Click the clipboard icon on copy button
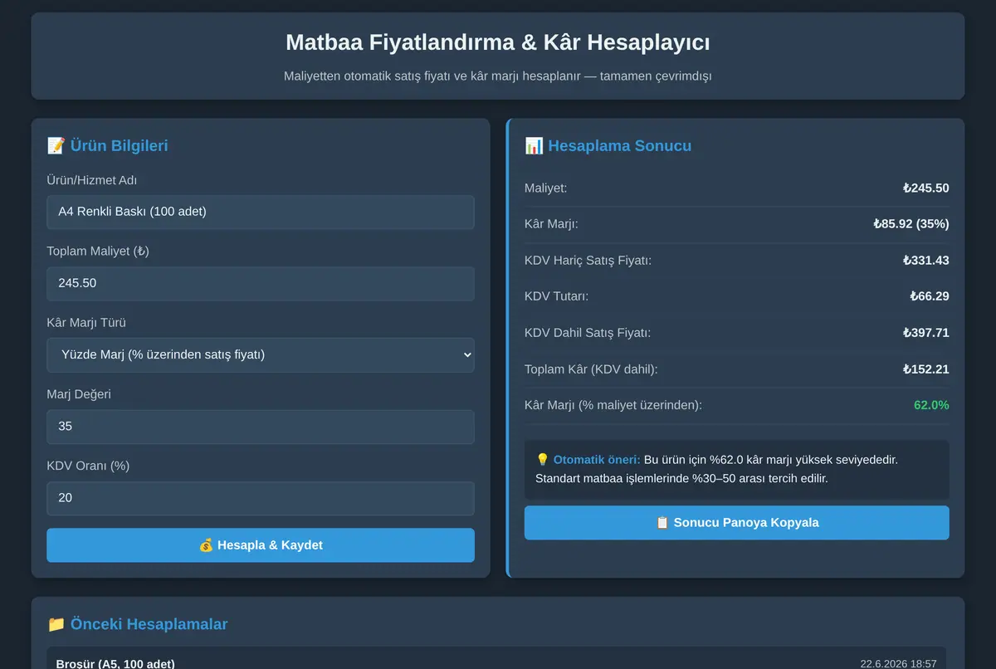The image size is (996, 669). point(662,523)
